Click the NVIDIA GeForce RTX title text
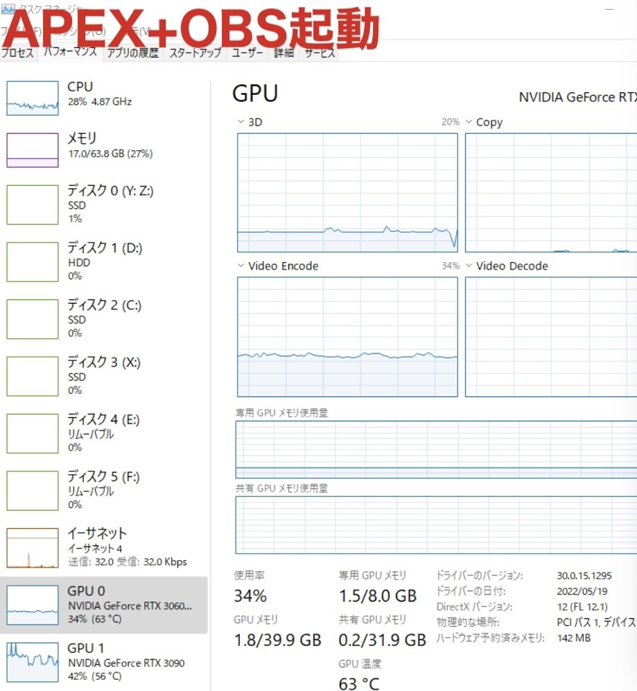The width and height of the screenshot is (637, 691). (x=578, y=97)
